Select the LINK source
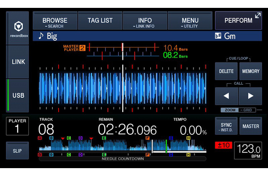This screenshot has width=268, height=176. (x=18, y=62)
